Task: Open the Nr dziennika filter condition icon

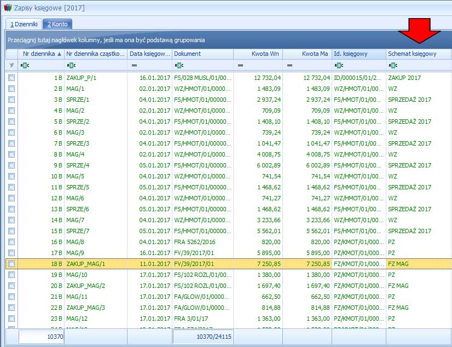Action: click(x=25, y=66)
